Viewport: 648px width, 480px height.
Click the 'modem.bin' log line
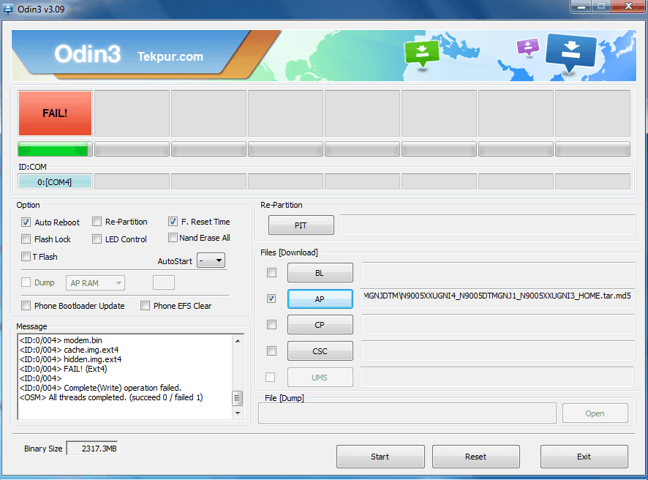(x=60, y=340)
